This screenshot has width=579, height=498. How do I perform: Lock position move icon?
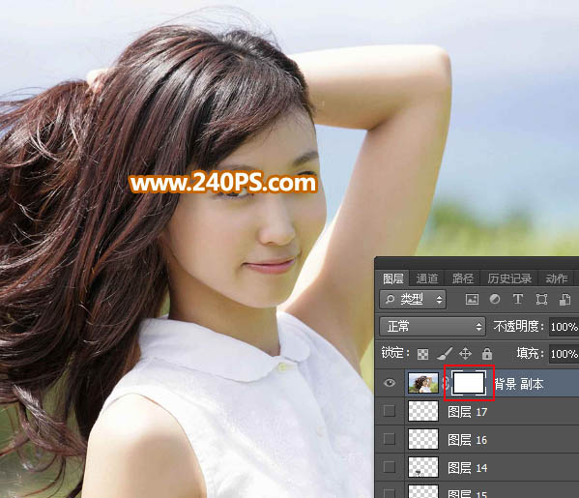tap(465, 354)
